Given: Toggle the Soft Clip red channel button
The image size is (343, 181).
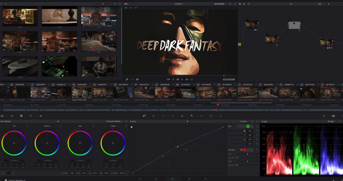Looking at the screenshot, I should 244,150.
